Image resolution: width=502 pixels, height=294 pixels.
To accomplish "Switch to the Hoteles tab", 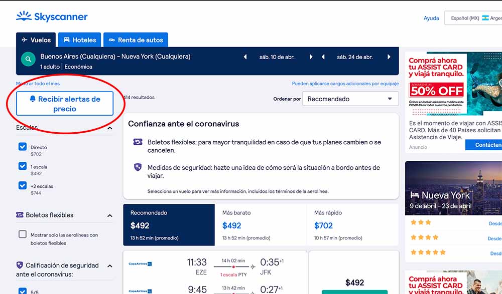I will pyautogui.click(x=80, y=40).
